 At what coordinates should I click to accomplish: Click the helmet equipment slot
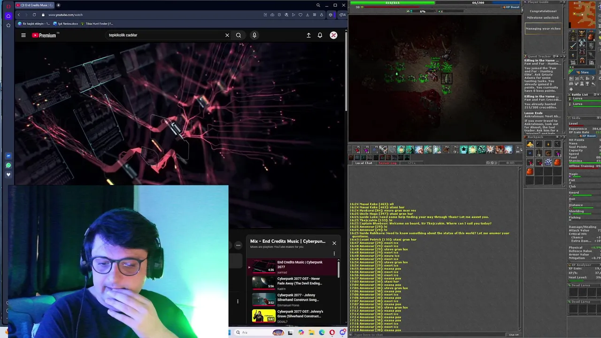coord(582,34)
